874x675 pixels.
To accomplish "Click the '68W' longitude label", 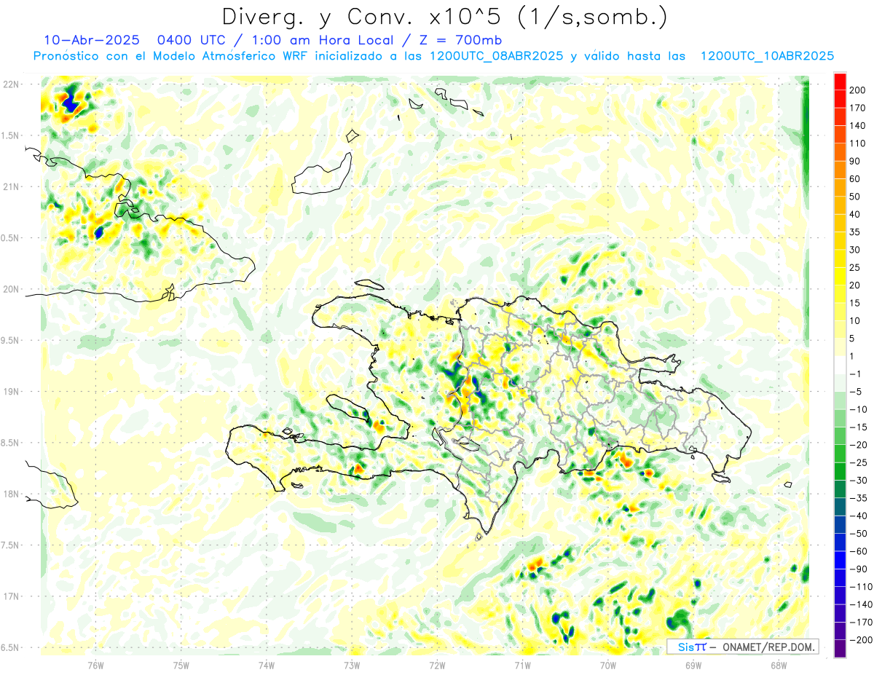I will (x=779, y=665).
